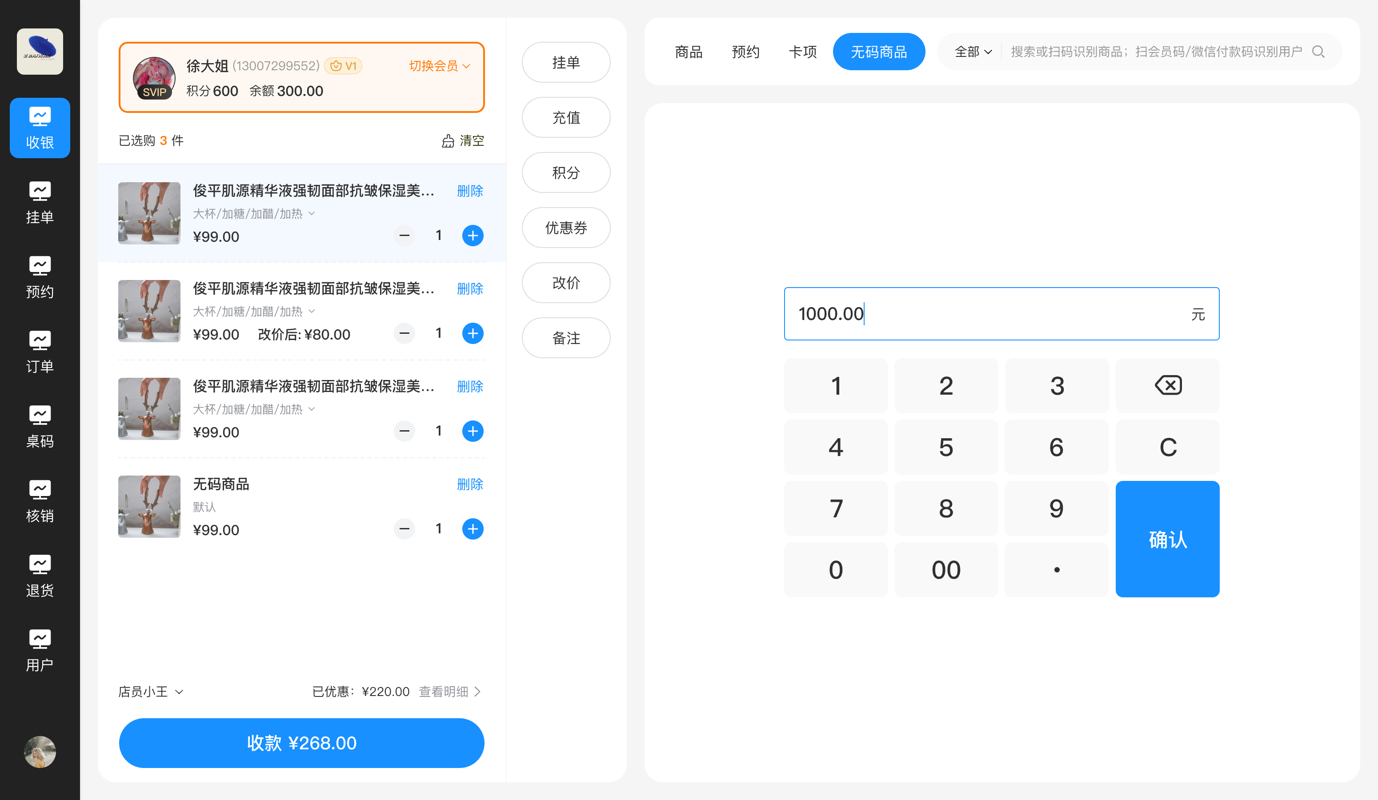Decrease quantity of 无码商品 item
The width and height of the screenshot is (1378, 800).
coord(404,529)
